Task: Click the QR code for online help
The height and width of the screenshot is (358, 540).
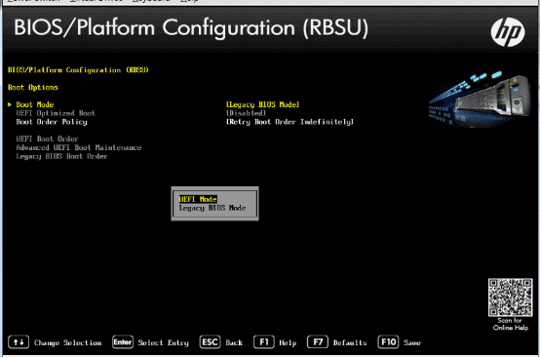Action: click(510, 298)
